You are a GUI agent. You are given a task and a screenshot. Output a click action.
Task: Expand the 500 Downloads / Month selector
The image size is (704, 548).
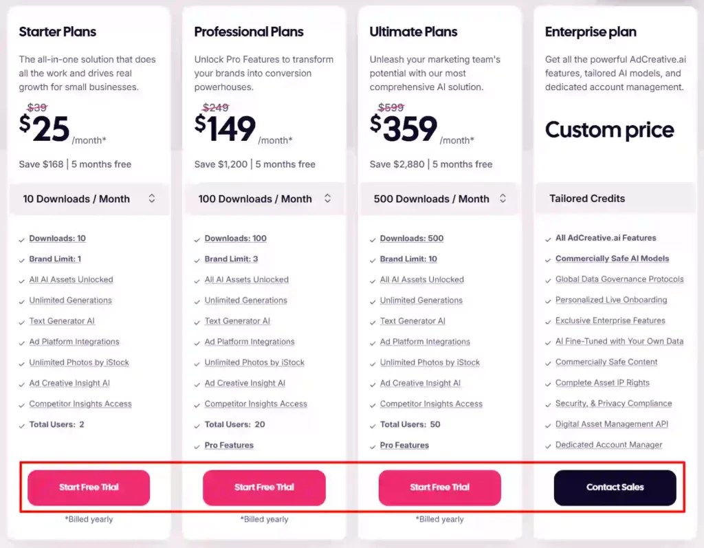[x=439, y=199]
